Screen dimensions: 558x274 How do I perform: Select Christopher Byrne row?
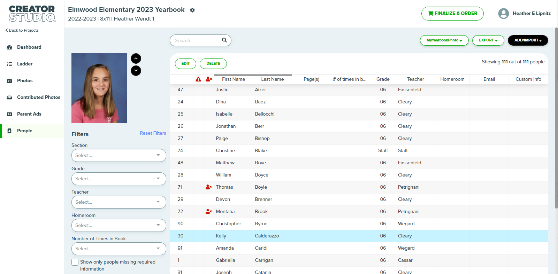tap(359, 224)
